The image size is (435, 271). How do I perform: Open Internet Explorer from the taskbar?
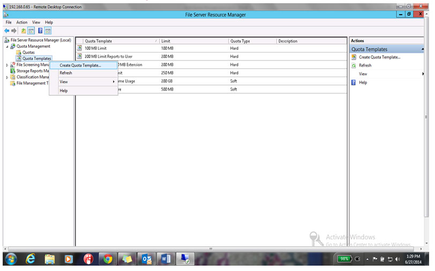point(30,259)
